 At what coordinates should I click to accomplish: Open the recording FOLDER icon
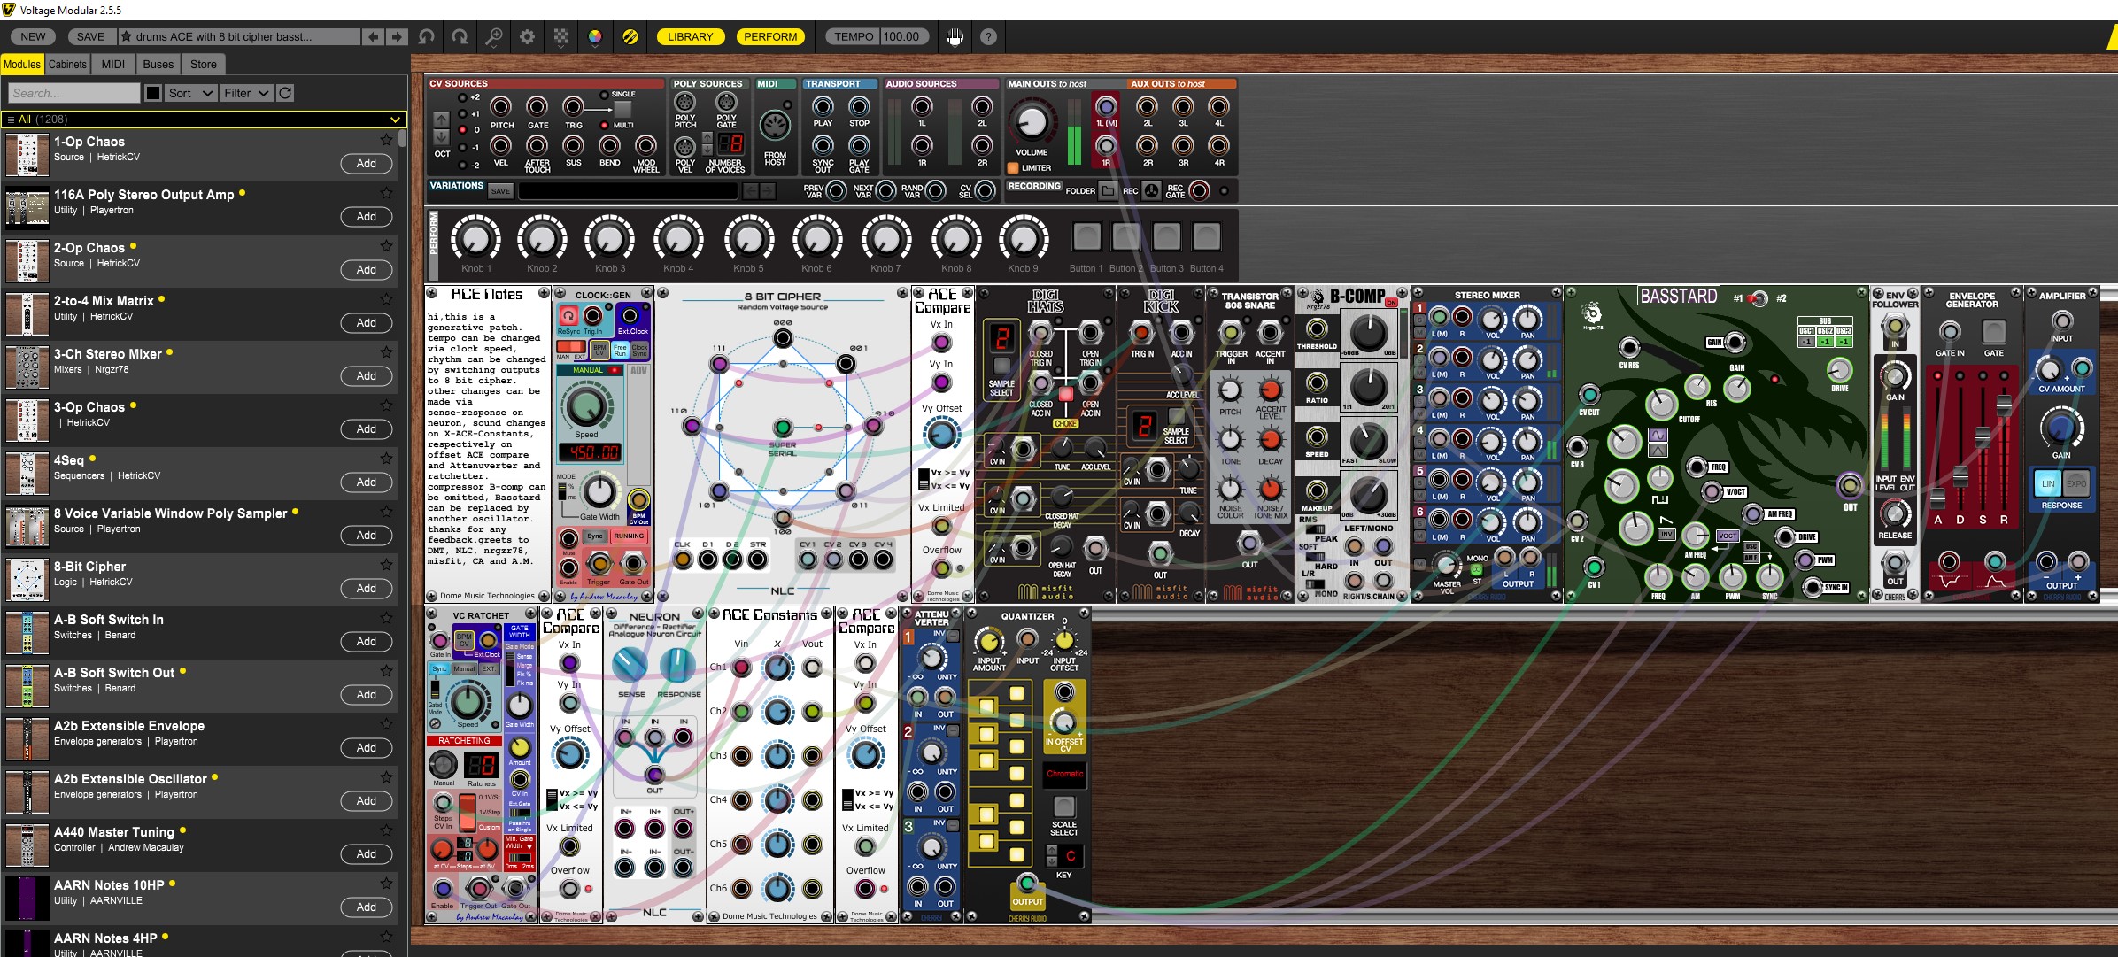pyautogui.click(x=1108, y=190)
